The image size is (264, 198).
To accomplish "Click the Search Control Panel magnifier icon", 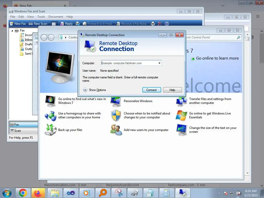I will pyautogui.click(x=238, y=37).
